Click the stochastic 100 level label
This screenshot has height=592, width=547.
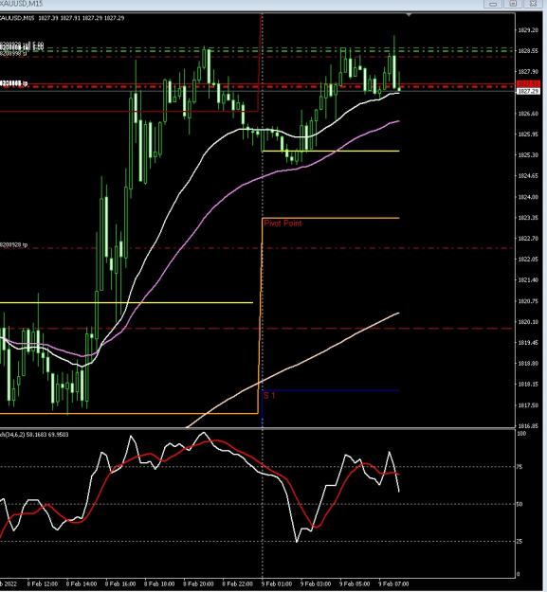click(x=521, y=434)
